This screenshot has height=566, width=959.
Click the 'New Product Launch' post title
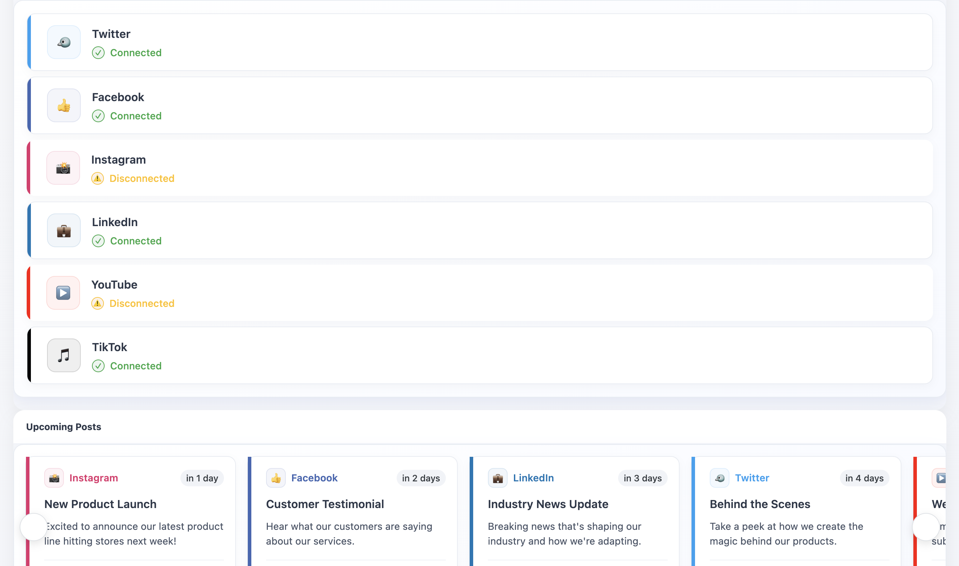click(x=100, y=504)
